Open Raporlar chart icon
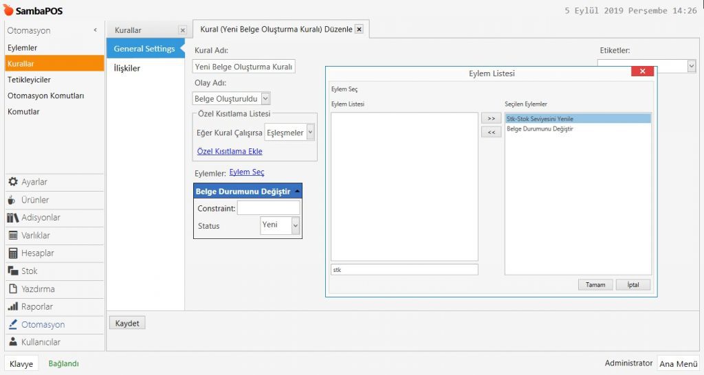The height and width of the screenshot is (375, 704). click(x=12, y=307)
